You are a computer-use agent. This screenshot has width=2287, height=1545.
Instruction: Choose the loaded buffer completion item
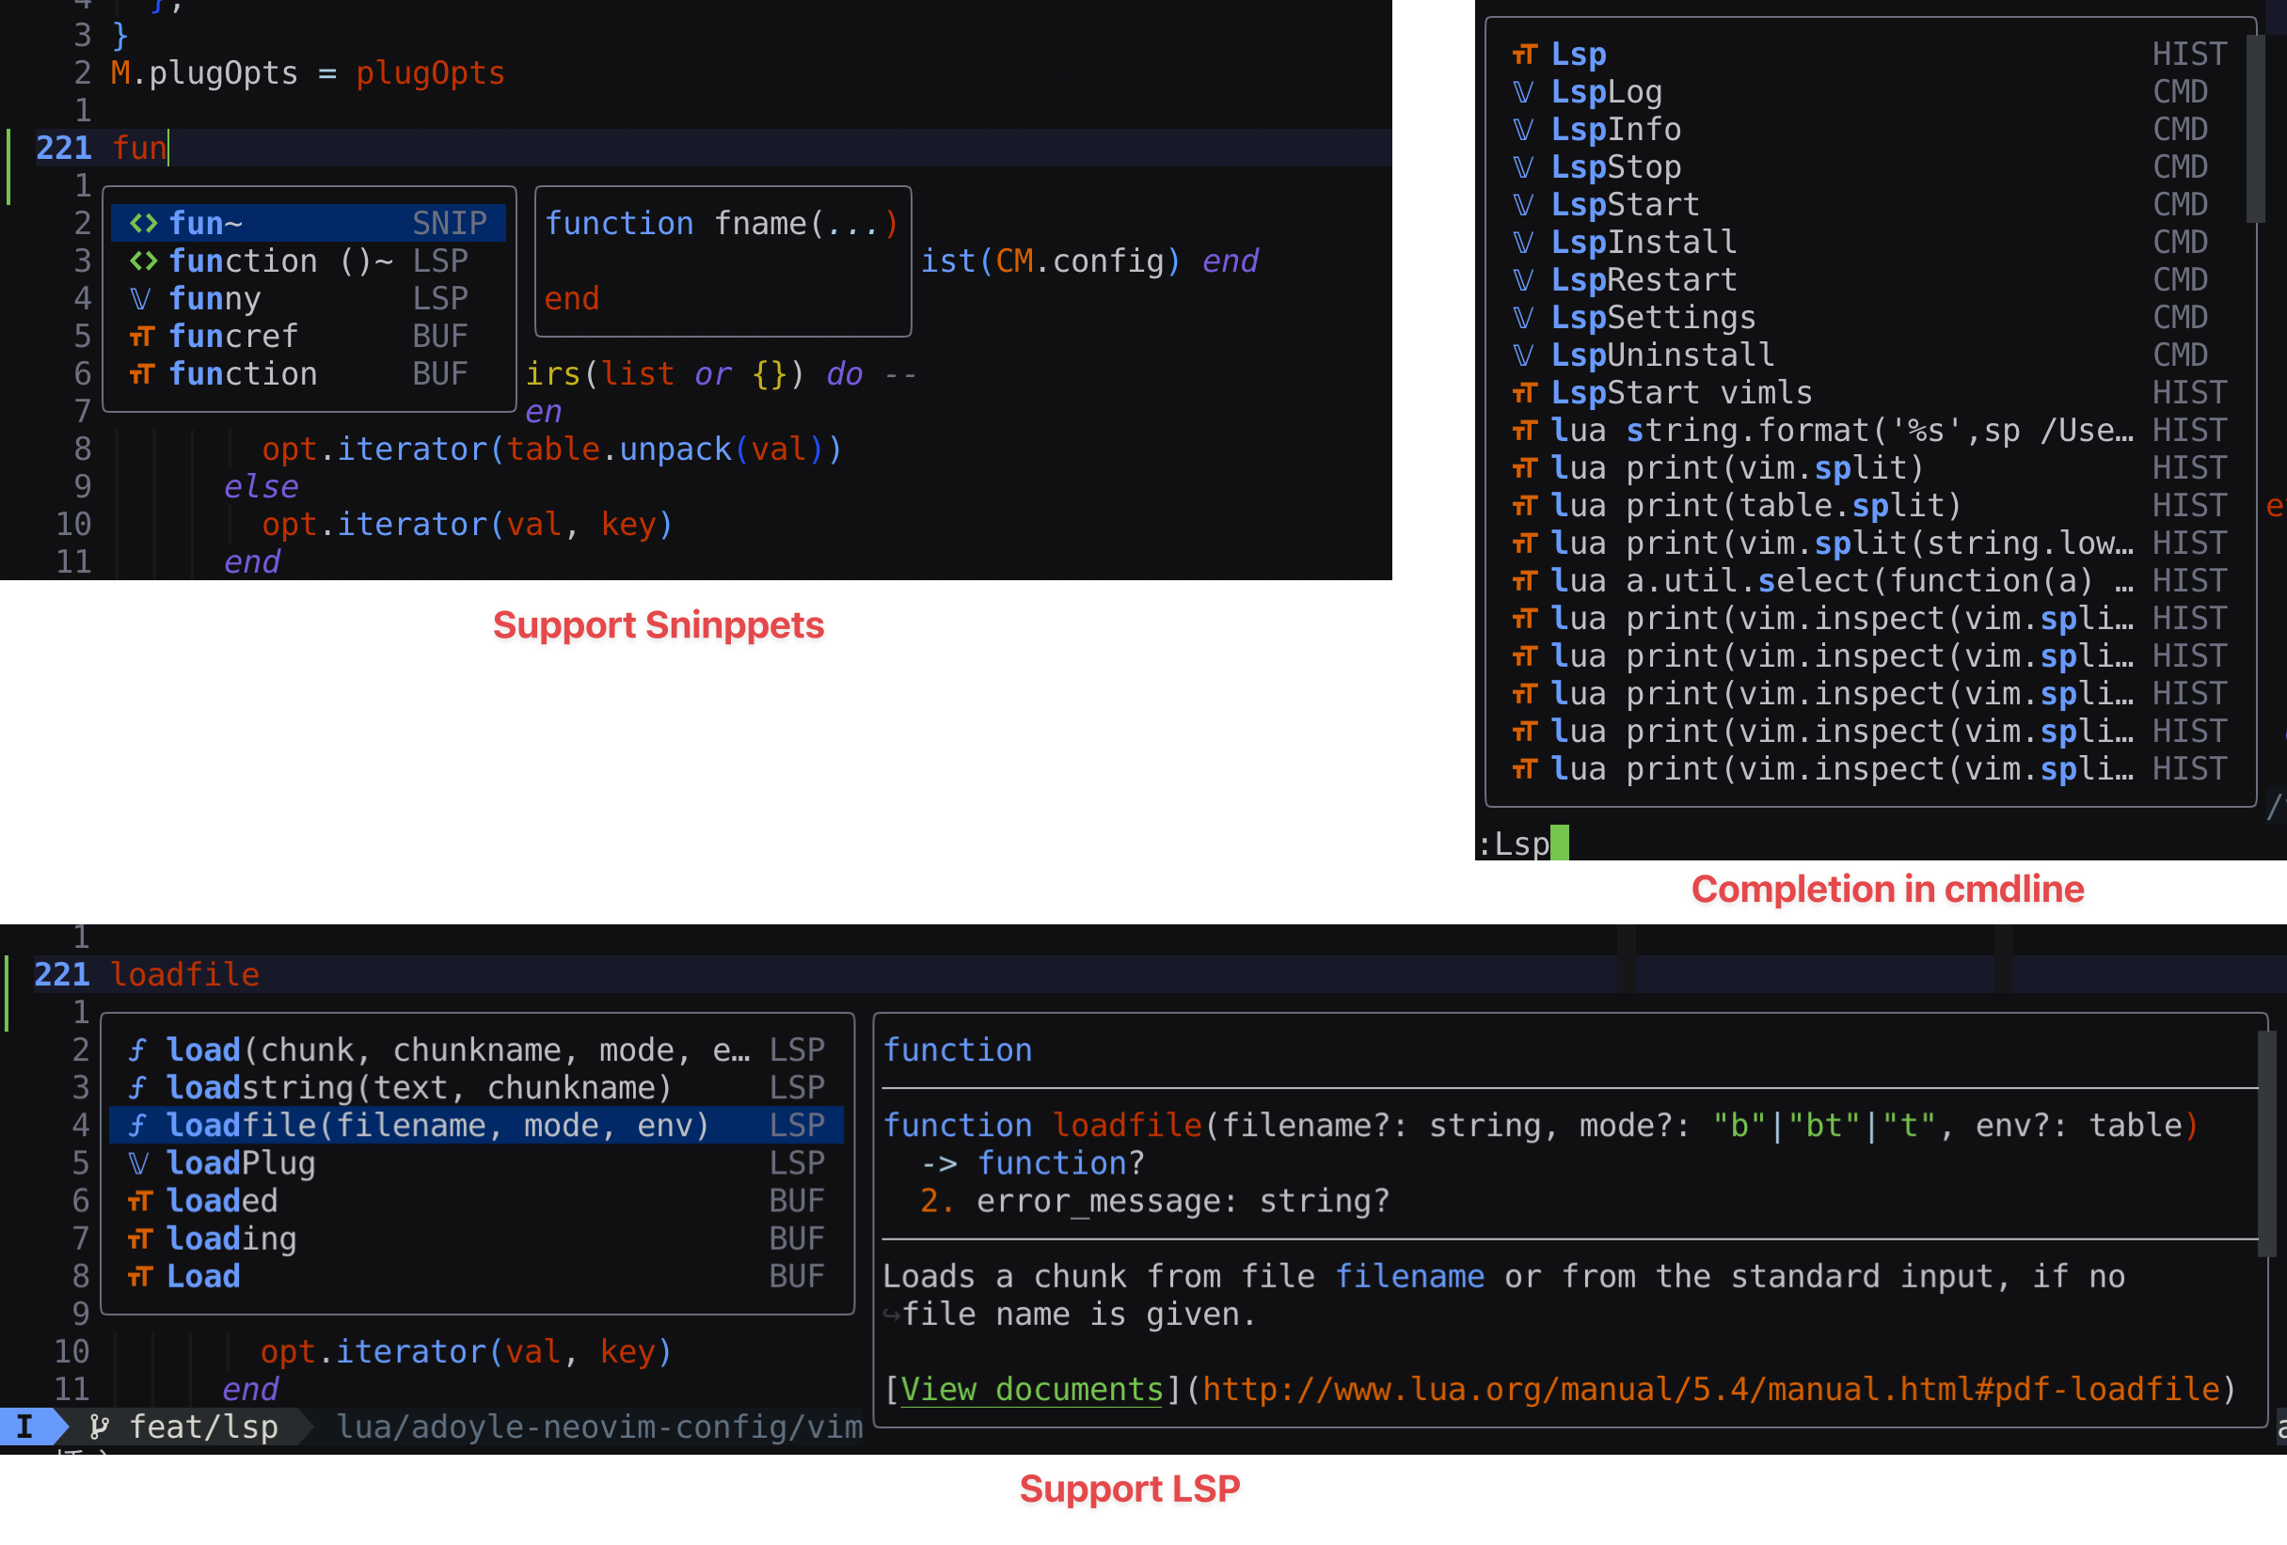pyautogui.click(x=222, y=1201)
